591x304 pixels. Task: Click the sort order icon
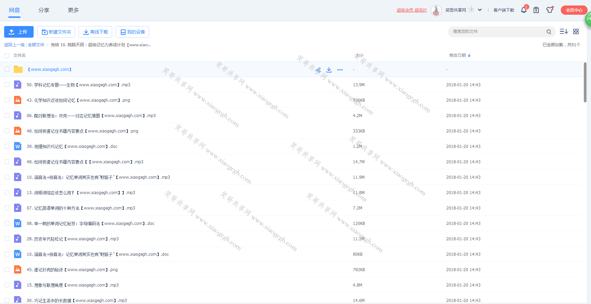[564, 31]
